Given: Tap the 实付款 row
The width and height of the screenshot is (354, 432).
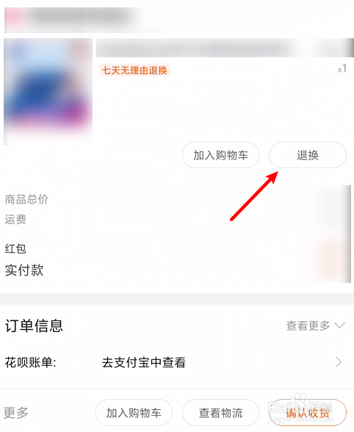Looking at the screenshot, I should click(x=177, y=270).
